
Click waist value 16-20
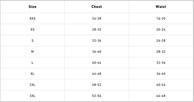tap(161, 18)
